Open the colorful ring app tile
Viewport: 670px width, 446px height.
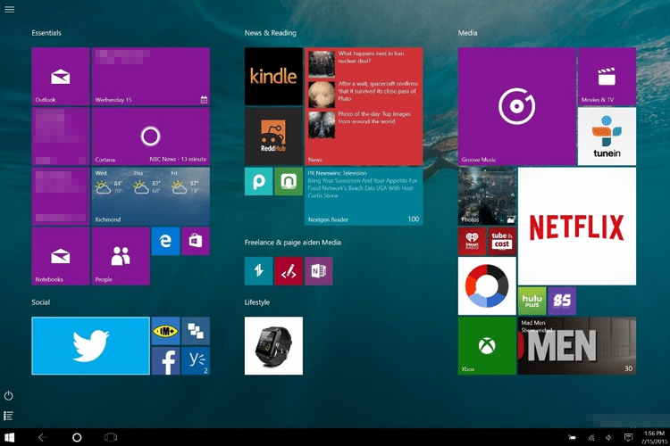click(x=487, y=286)
